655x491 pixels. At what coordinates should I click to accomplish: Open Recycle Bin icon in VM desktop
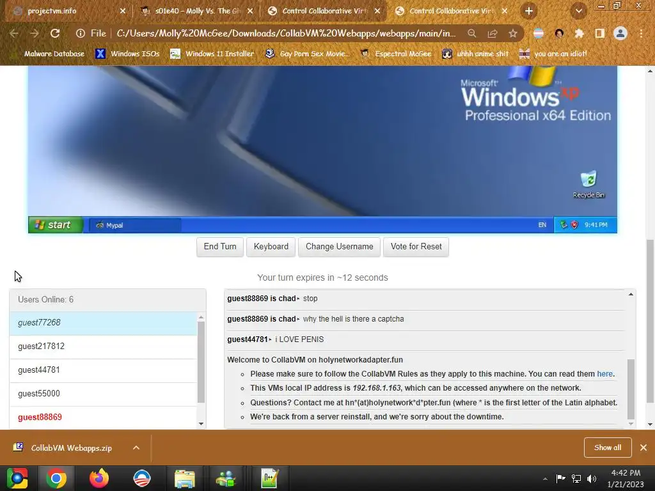(588, 184)
